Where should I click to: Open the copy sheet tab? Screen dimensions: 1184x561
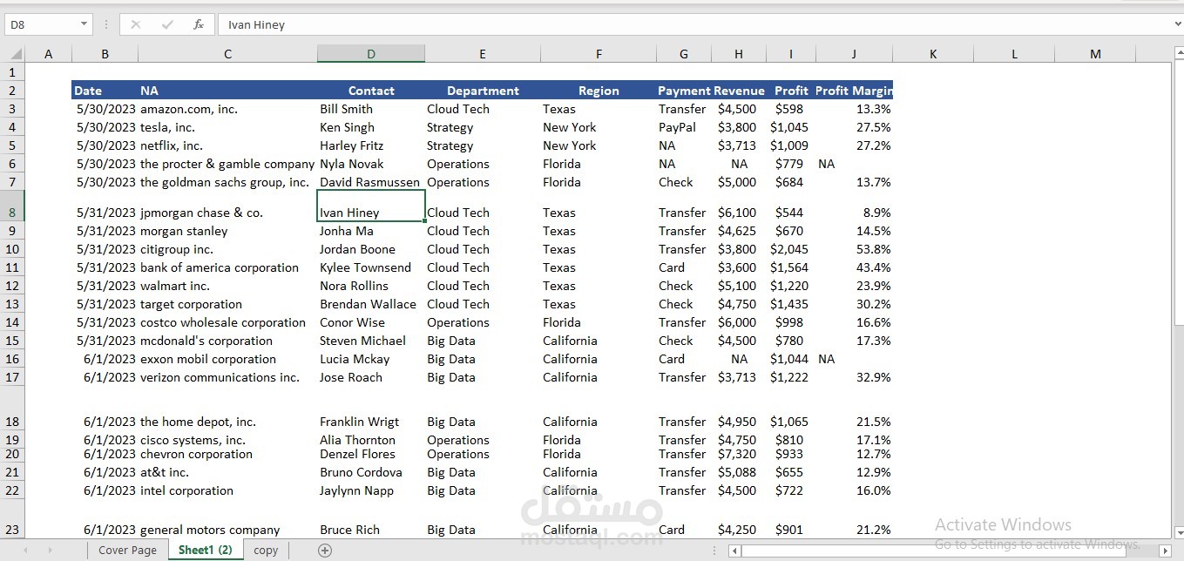pyautogui.click(x=266, y=550)
